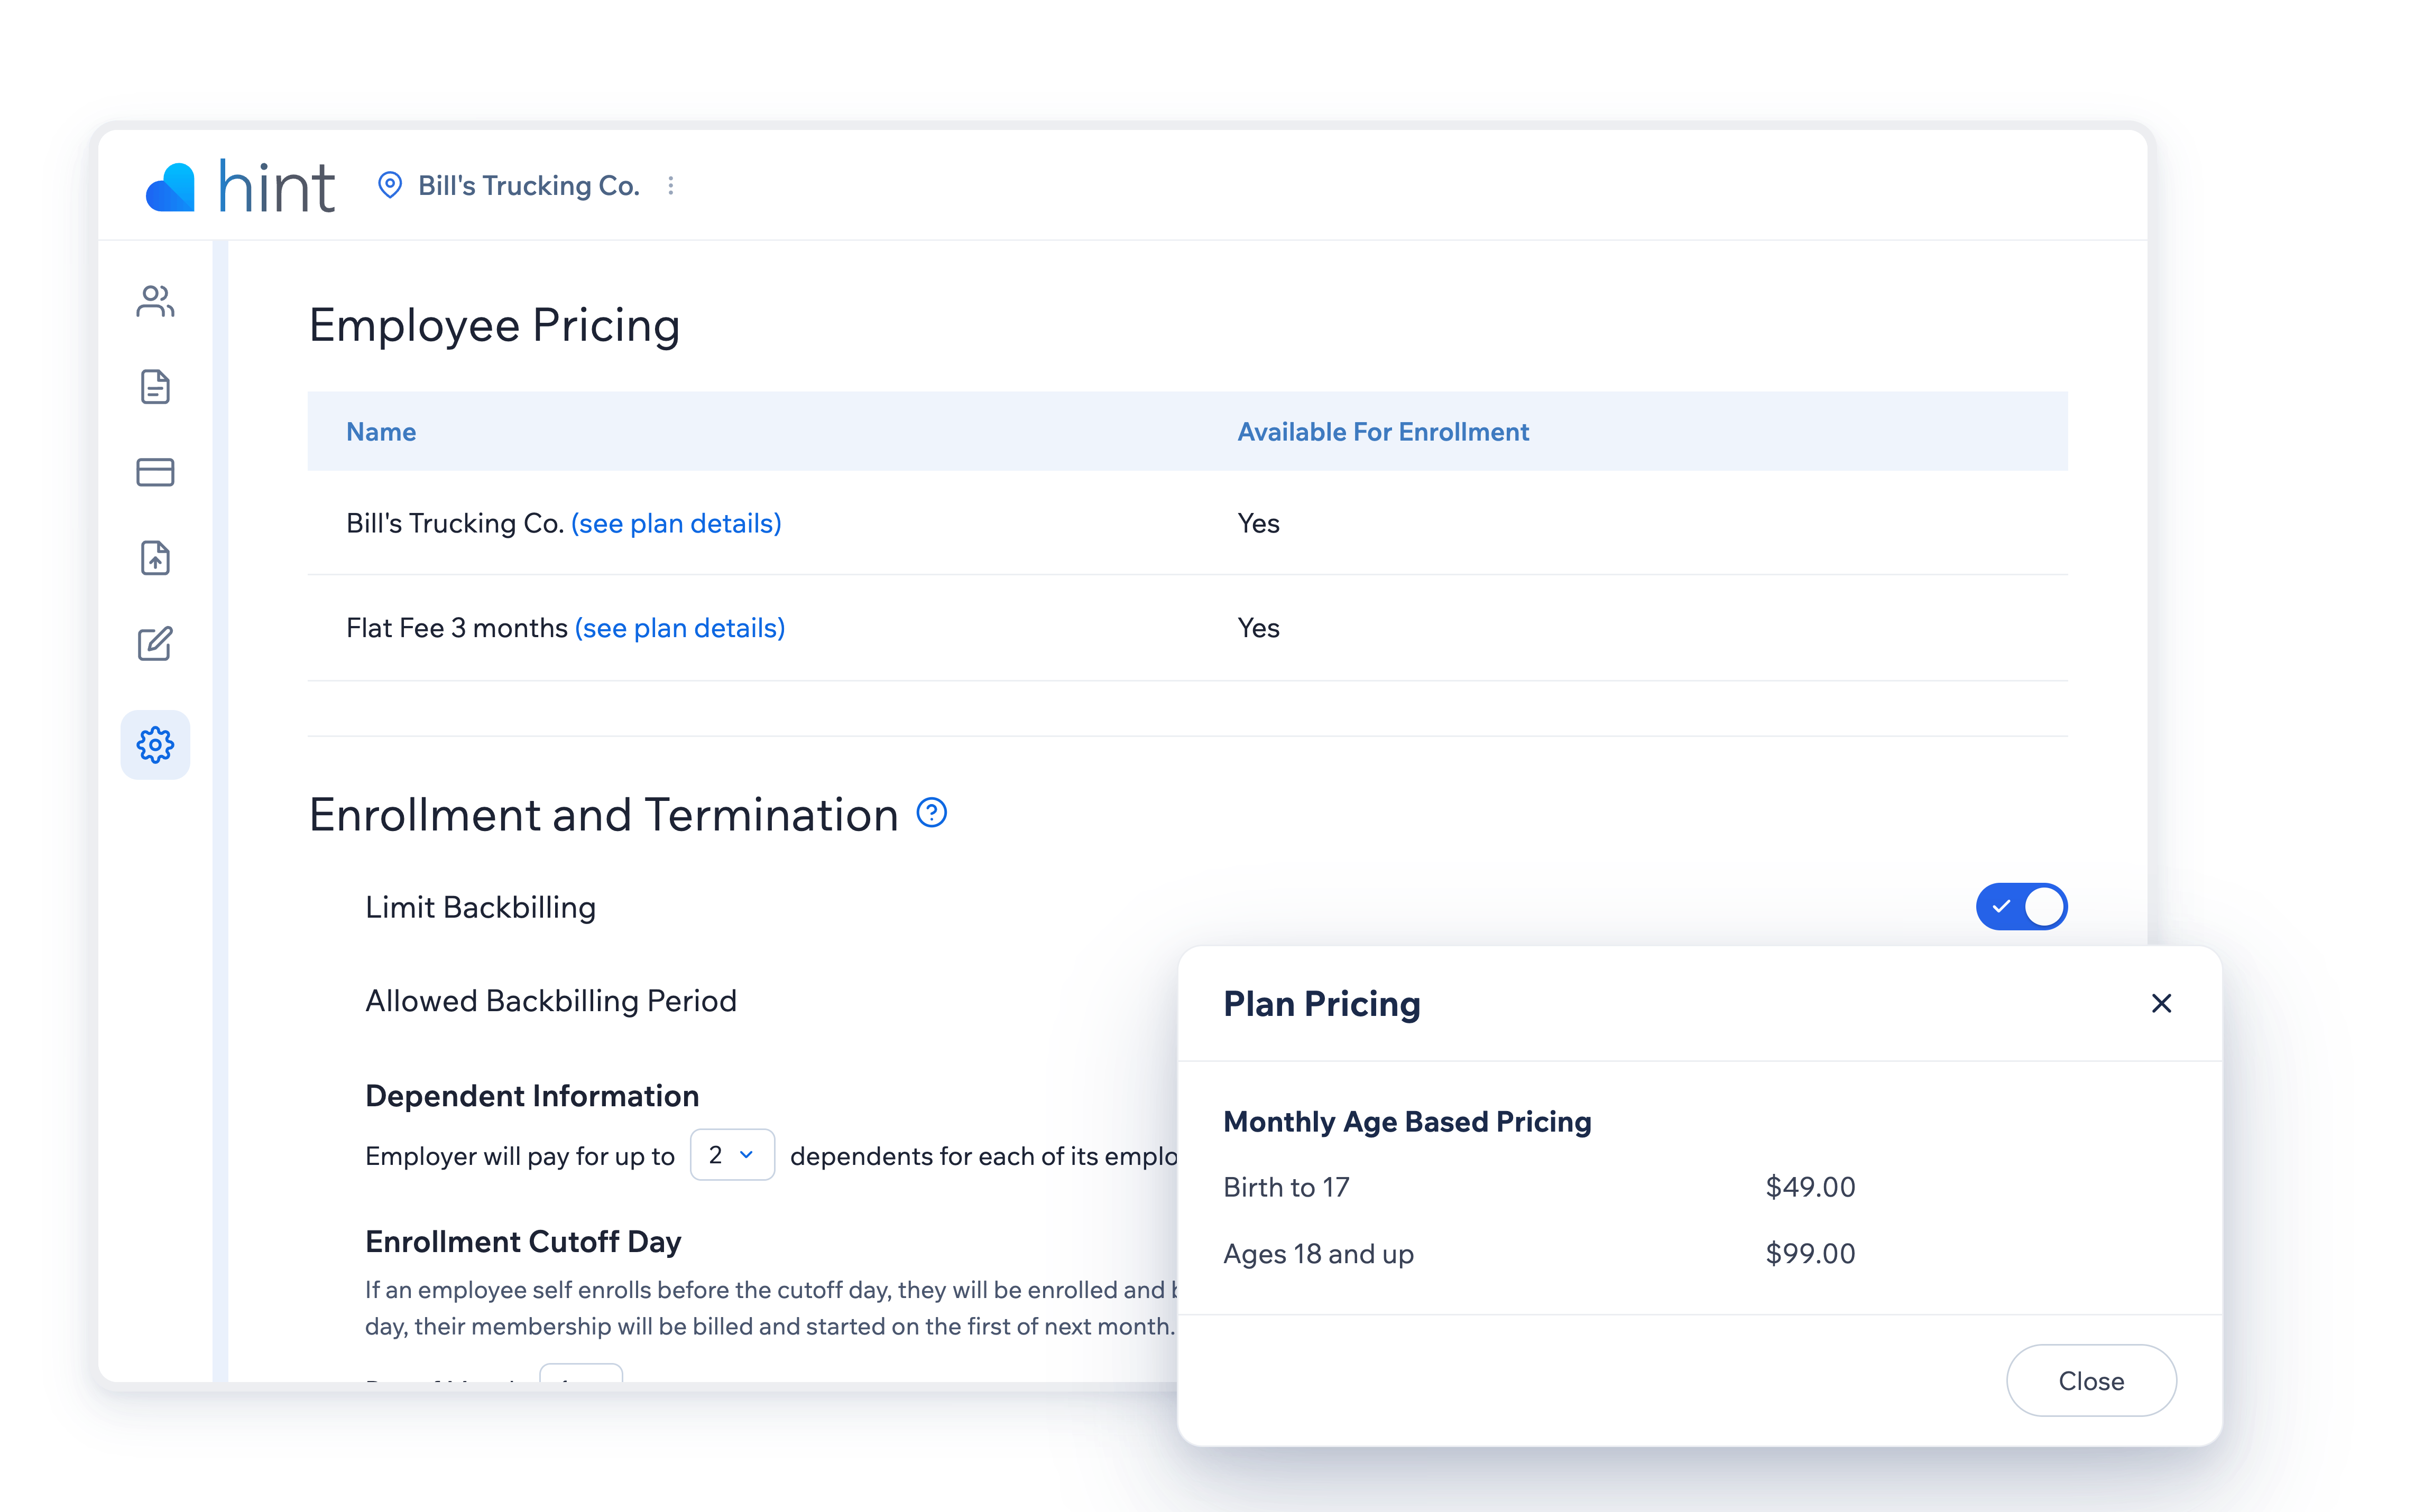Click the Name column header
Viewport: 2433px width, 1512px height.
[x=381, y=432]
